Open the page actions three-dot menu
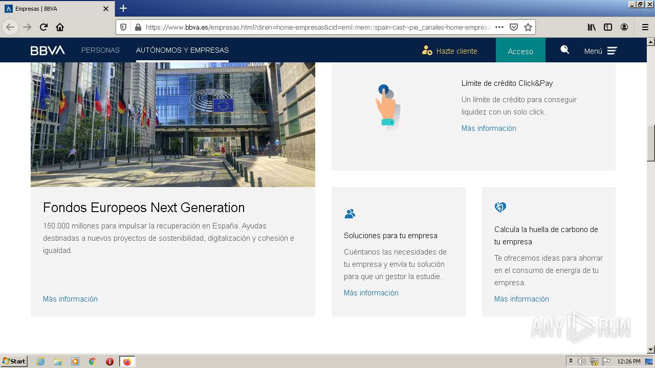Screen dimensions: 655x368 pyautogui.click(x=499, y=27)
